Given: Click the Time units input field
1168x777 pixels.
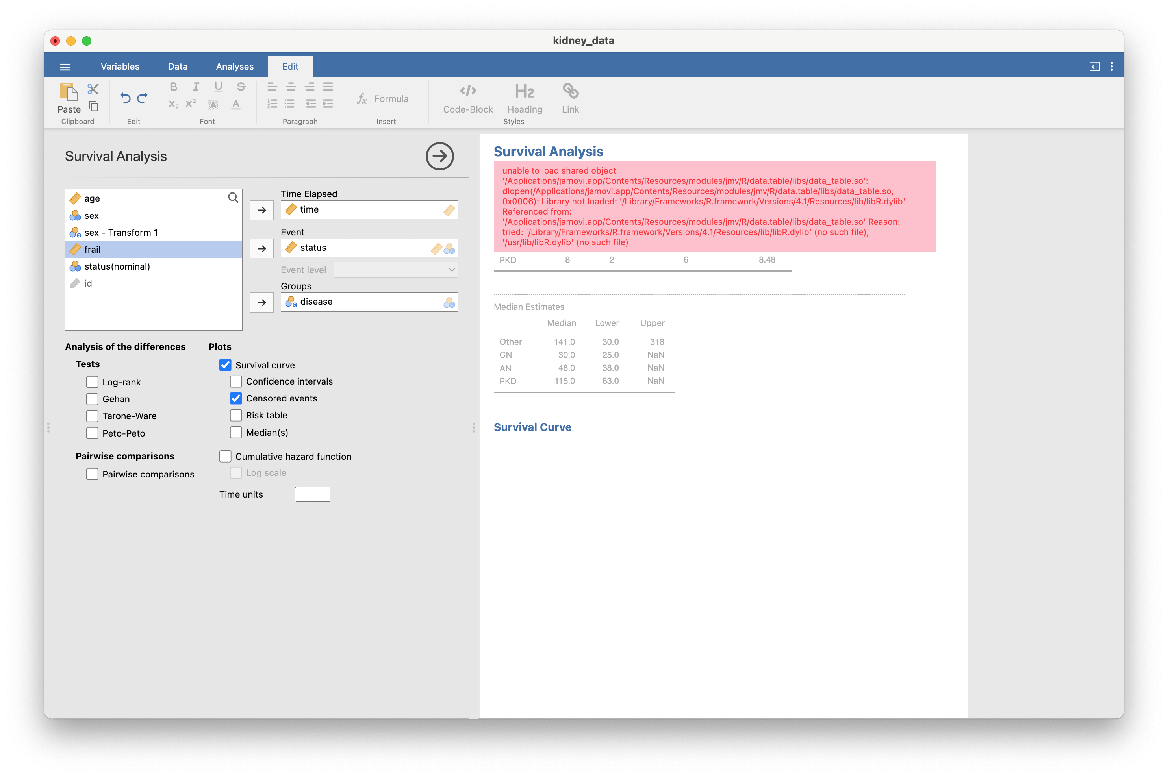Looking at the screenshot, I should tap(312, 494).
